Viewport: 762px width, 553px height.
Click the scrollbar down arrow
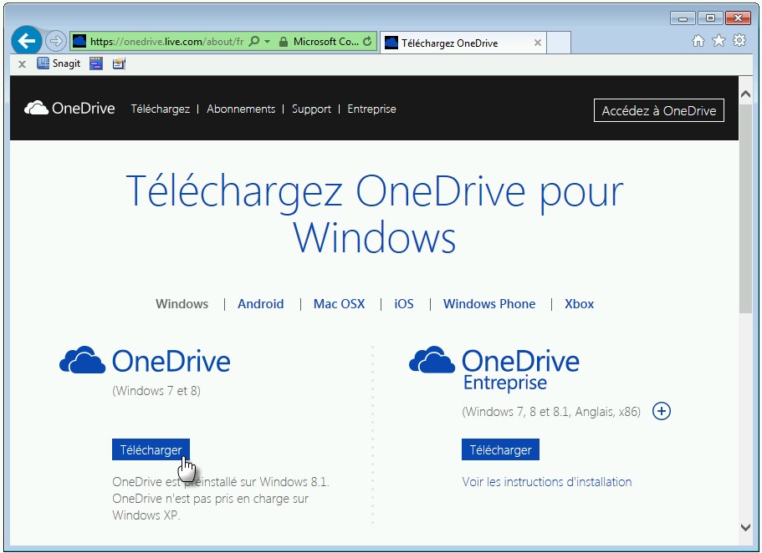click(746, 527)
